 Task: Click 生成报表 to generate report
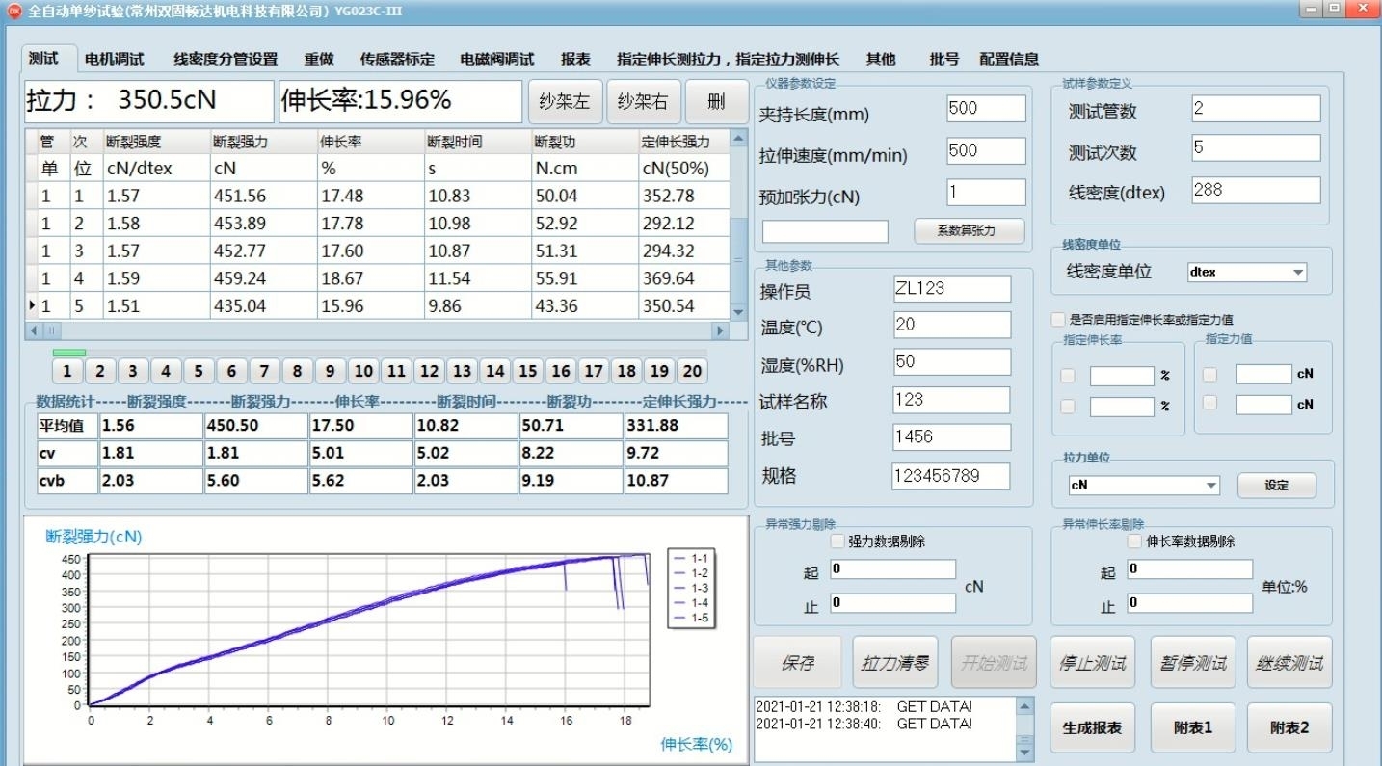pos(1092,727)
